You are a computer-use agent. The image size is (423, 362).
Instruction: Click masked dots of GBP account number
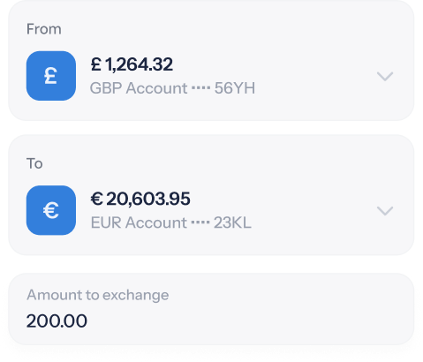click(x=201, y=88)
